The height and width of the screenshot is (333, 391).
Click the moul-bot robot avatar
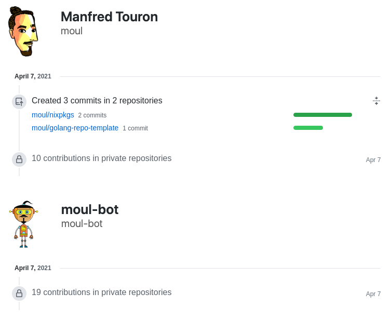pos(23,224)
